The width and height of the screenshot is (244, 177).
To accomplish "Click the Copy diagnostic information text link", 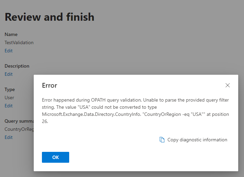I will [197, 140].
